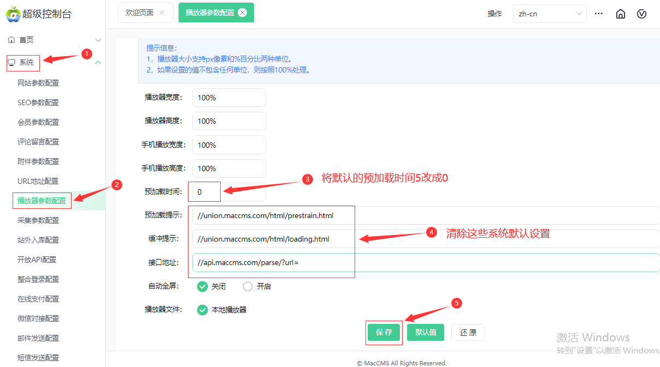The image size is (660, 367).
Task: Open 采集参数配置 in the sidebar
Action: [x=38, y=220]
